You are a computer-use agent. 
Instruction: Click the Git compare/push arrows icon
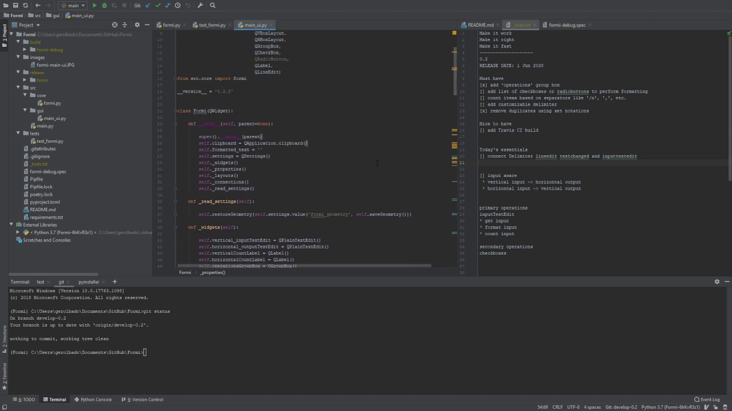168,5
